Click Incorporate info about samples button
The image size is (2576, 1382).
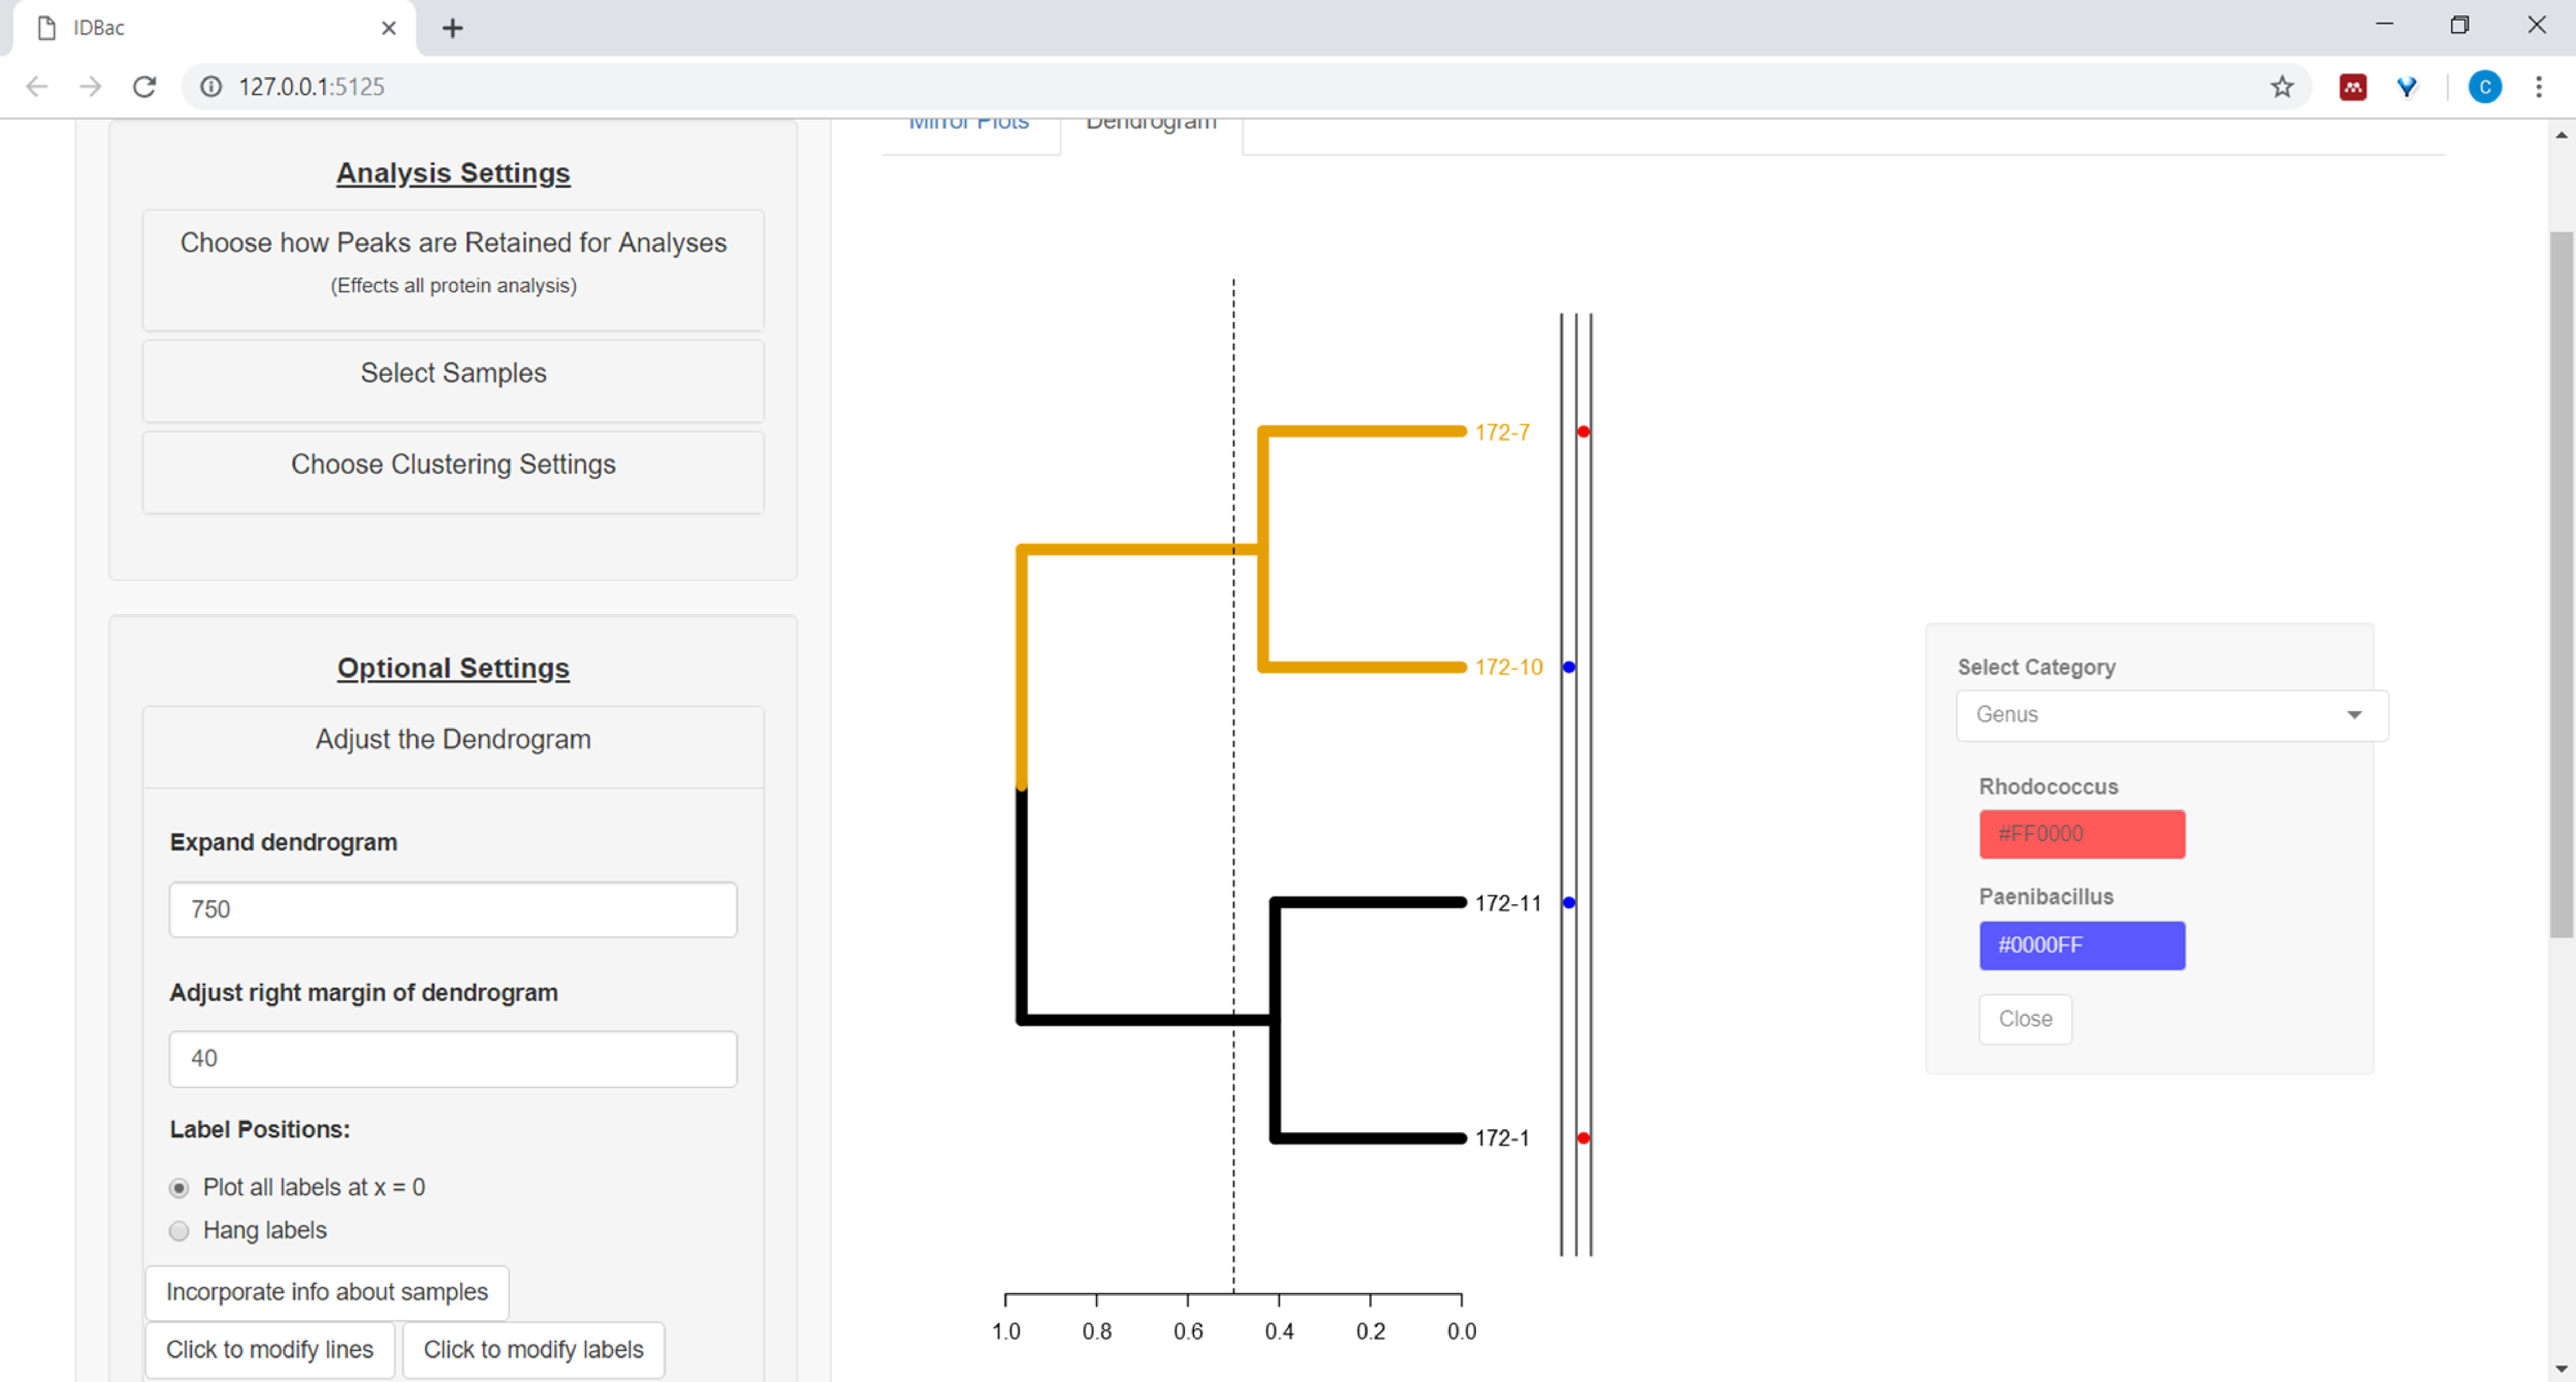[326, 1292]
